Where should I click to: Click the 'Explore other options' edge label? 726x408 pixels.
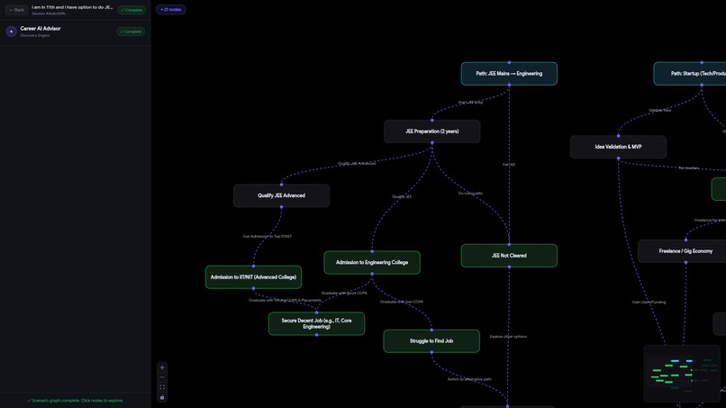508,337
